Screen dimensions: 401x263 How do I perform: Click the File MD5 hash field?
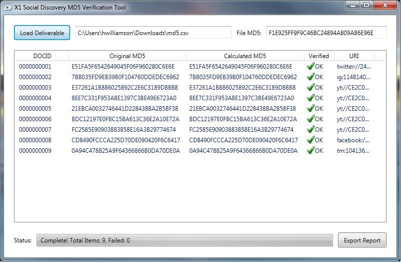[326, 33]
